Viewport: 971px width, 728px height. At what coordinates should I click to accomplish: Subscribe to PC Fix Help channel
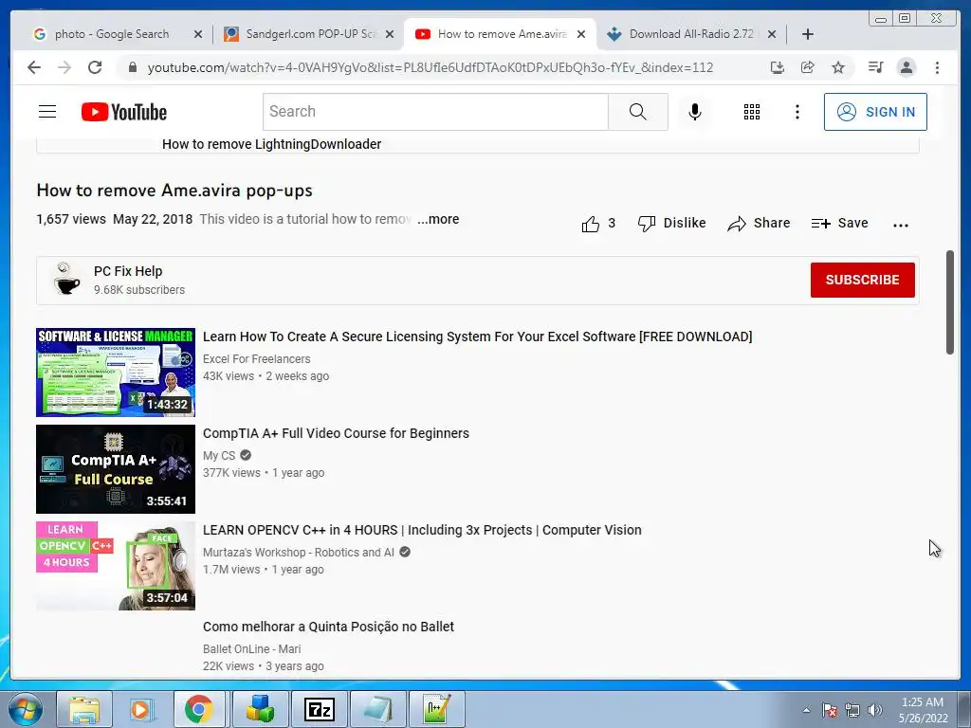pos(862,280)
